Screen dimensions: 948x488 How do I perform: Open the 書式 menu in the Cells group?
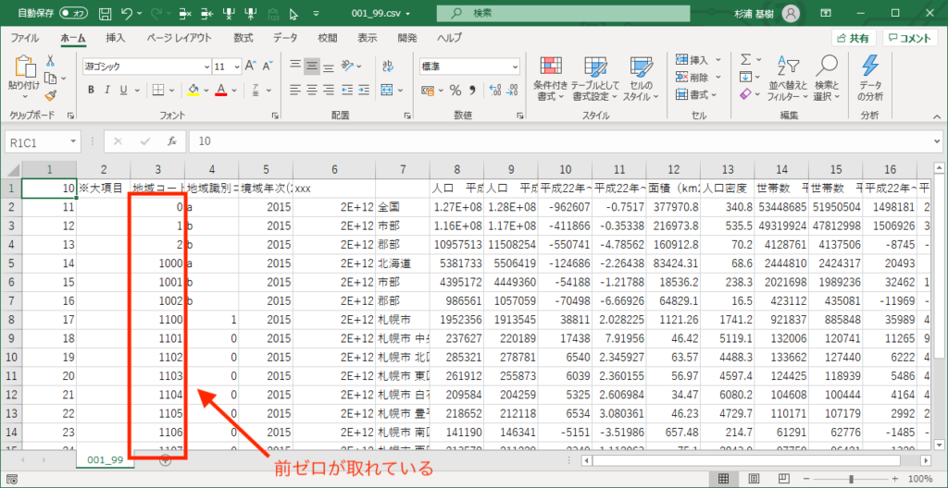tap(696, 95)
